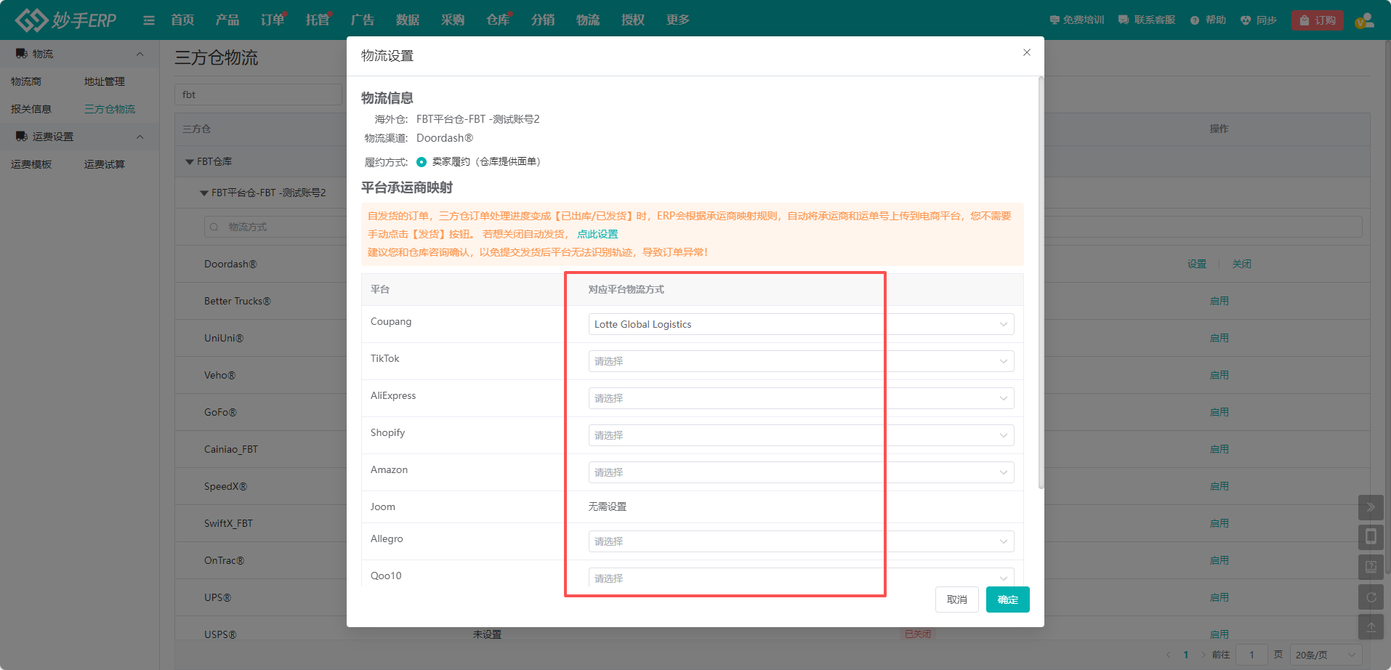Open the 帮助 question mark icon
This screenshot has width=1391, height=670.
click(1195, 20)
